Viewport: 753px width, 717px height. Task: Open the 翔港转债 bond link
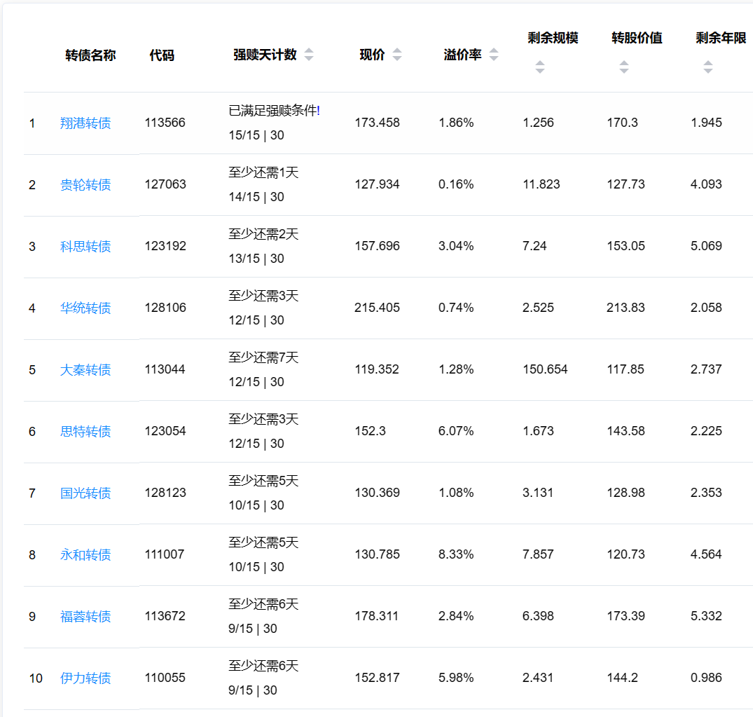(x=85, y=123)
